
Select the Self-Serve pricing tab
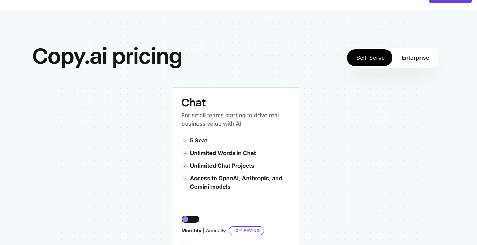pos(370,58)
